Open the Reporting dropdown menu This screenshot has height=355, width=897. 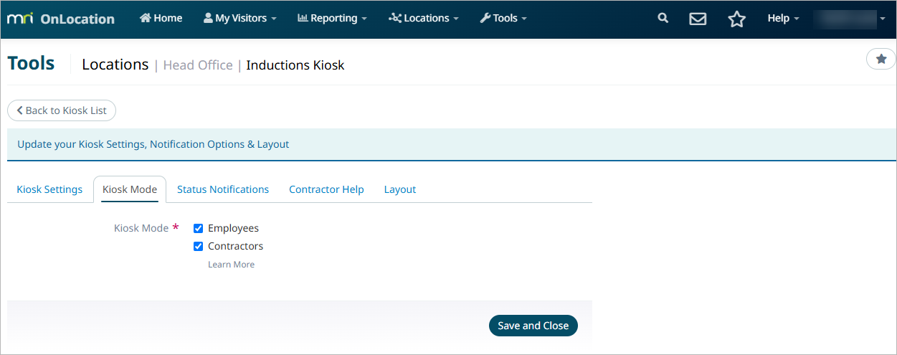pos(332,18)
